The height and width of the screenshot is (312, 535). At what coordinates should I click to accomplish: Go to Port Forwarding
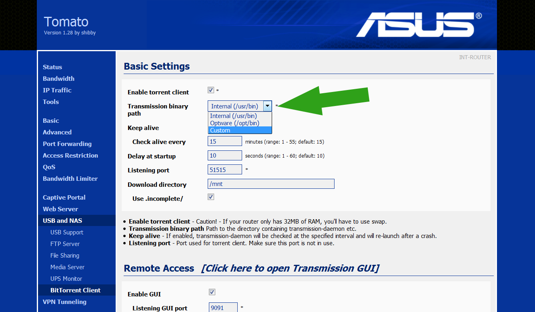point(67,144)
